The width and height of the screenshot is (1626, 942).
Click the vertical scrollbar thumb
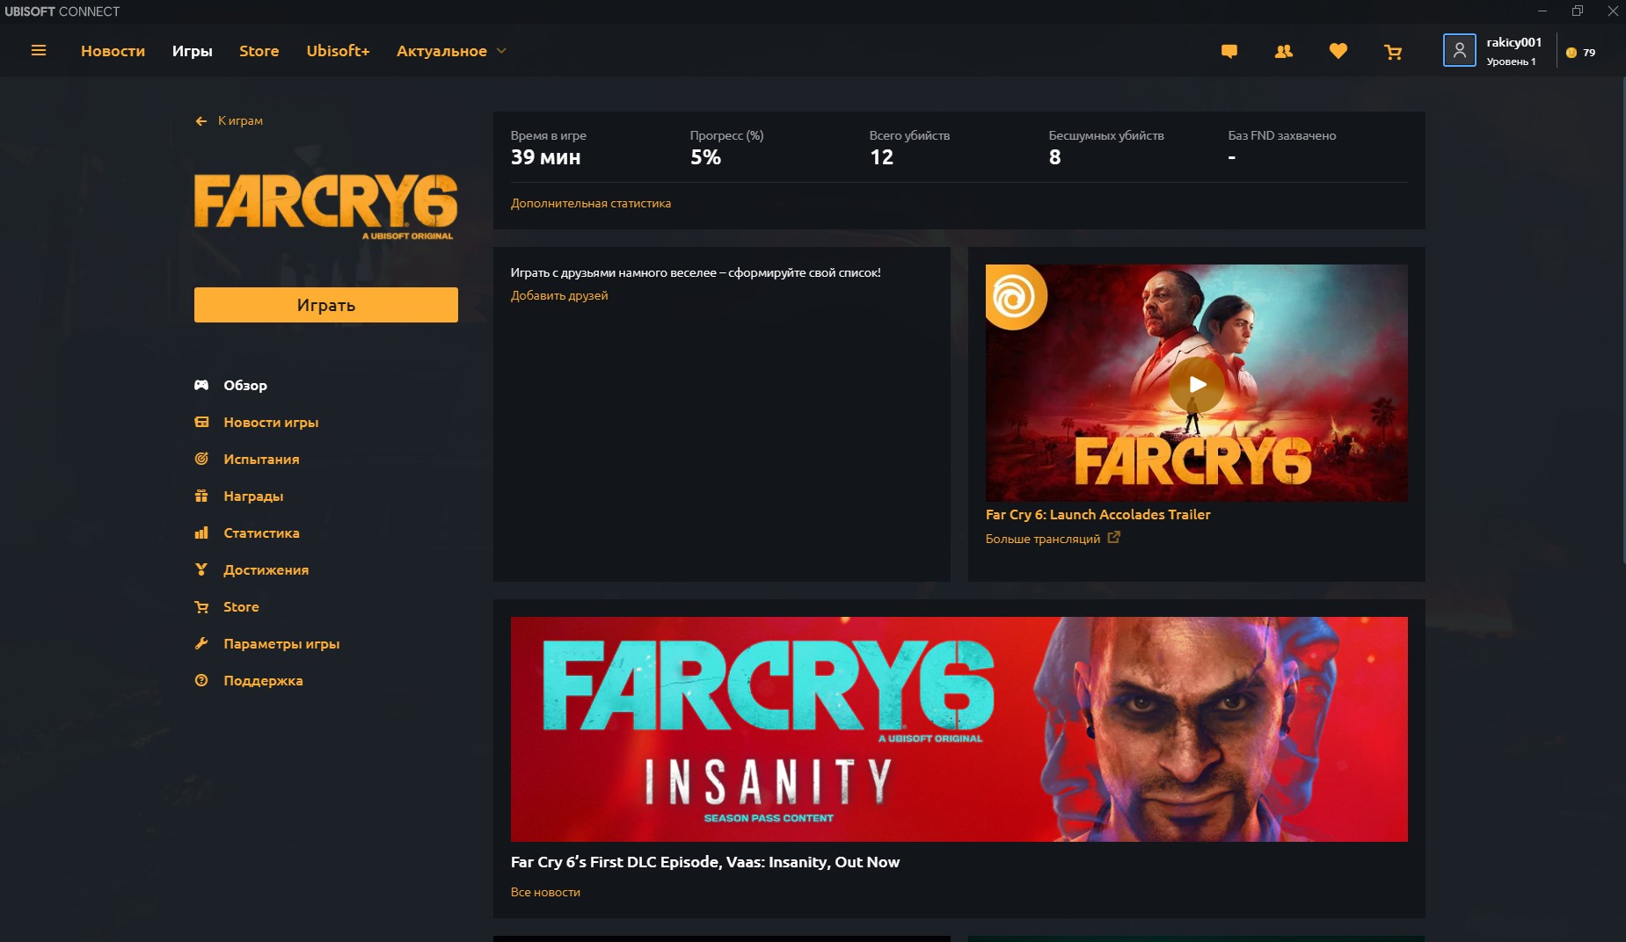tap(1622, 320)
